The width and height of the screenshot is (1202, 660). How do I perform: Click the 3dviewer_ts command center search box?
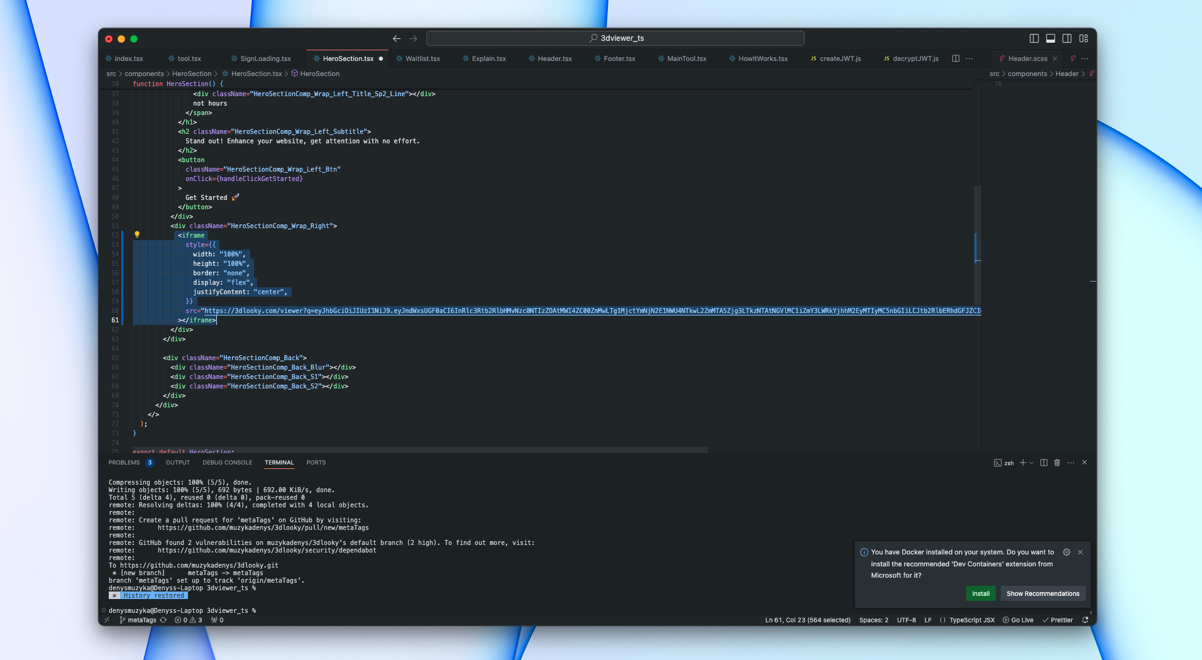pyautogui.click(x=615, y=38)
